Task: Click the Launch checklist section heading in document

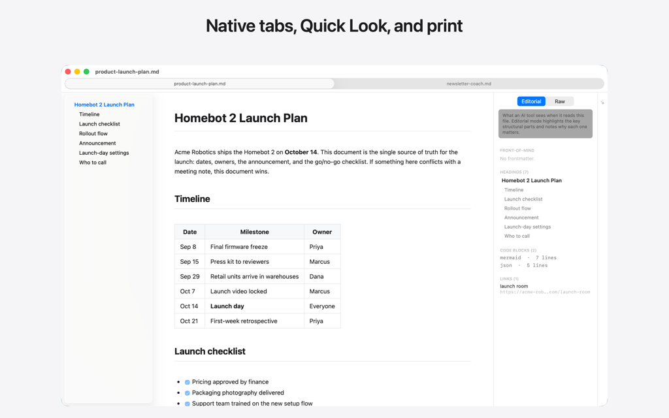Action: click(x=210, y=351)
